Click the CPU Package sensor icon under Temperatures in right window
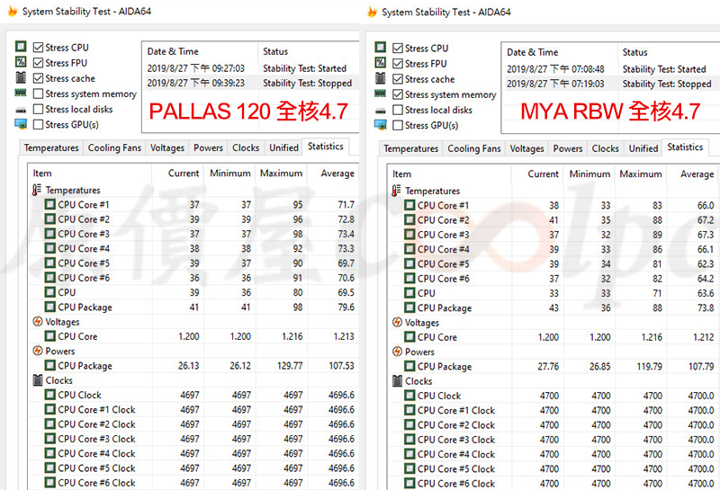The height and width of the screenshot is (490, 720). pyautogui.click(x=409, y=308)
